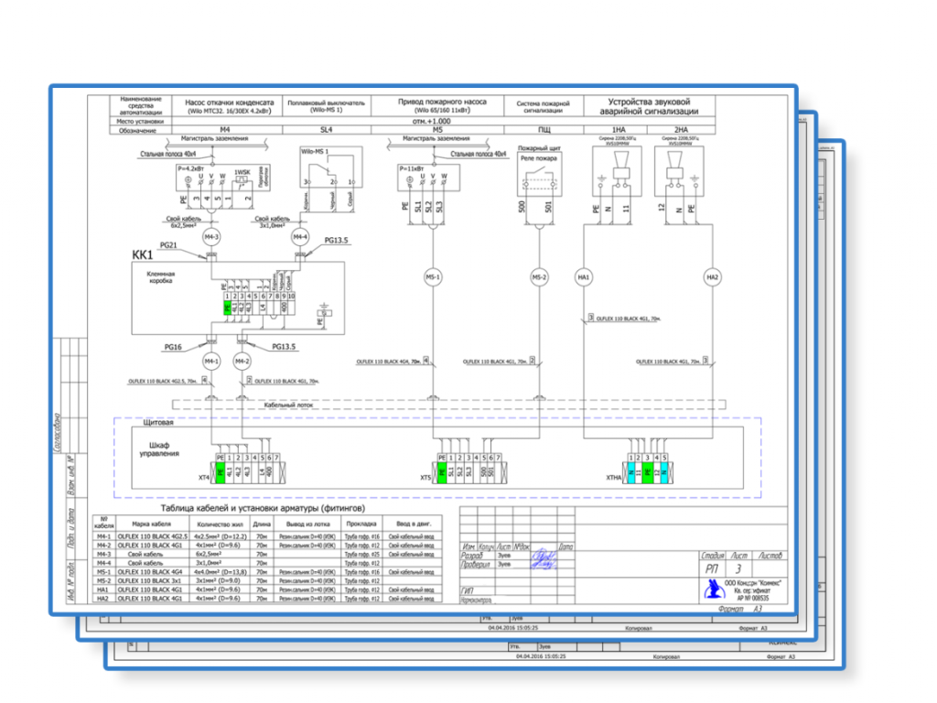Click 'P=4.2кВт' motor power text
Screen dimensions: 937x703
click(190, 168)
